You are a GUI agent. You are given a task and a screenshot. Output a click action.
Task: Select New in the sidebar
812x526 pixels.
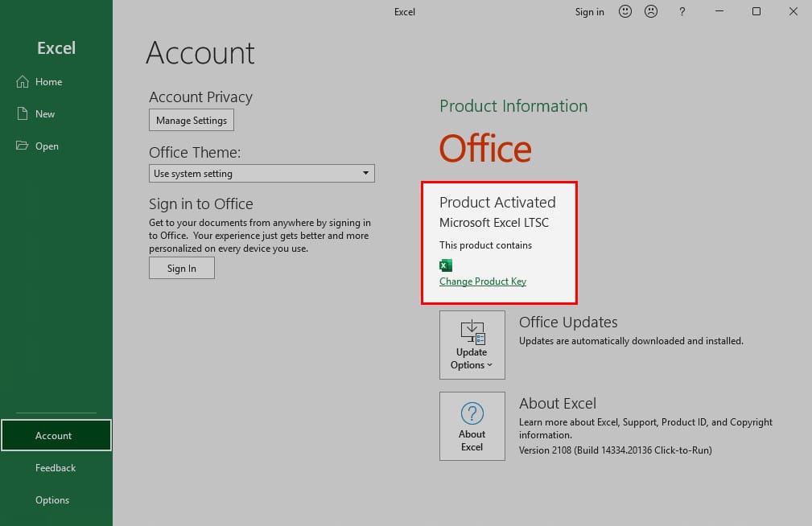[45, 114]
